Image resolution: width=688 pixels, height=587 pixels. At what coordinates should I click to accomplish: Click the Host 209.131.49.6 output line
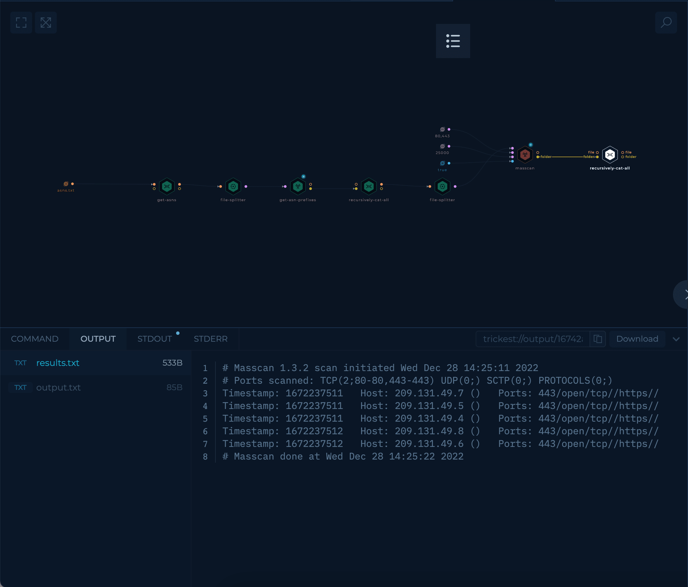pos(440,444)
